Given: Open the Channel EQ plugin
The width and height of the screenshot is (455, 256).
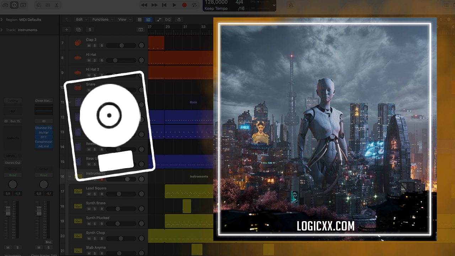Looking at the screenshot, I should tap(44, 128).
